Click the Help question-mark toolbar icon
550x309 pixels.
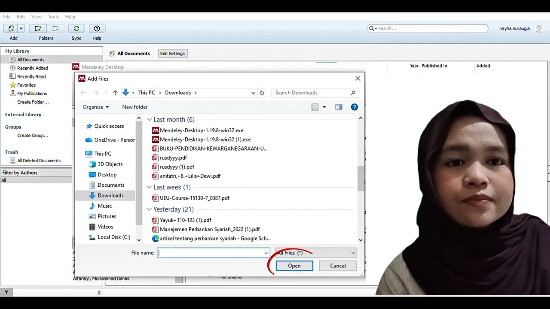pyautogui.click(x=97, y=28)
